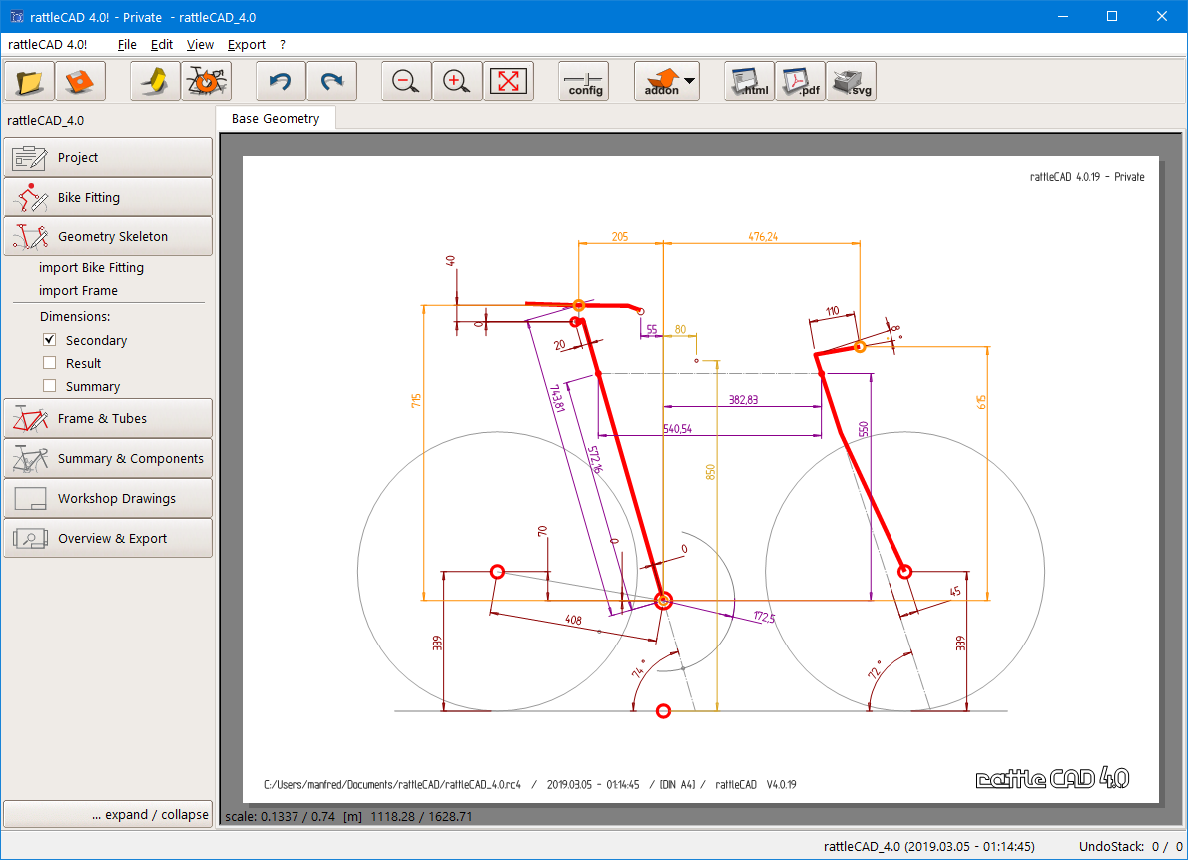Open project with the folder icon
The width and height of the screenshot is (1188, 860).
pos(30,81)
